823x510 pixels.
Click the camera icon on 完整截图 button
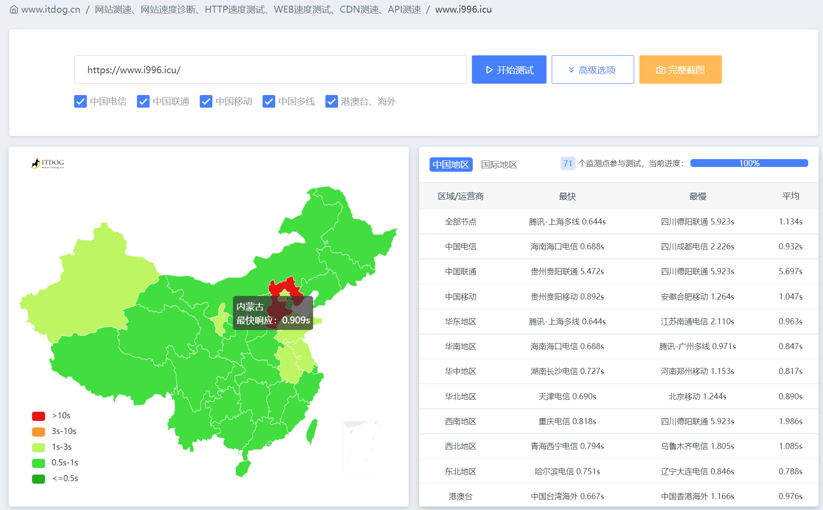660,70
